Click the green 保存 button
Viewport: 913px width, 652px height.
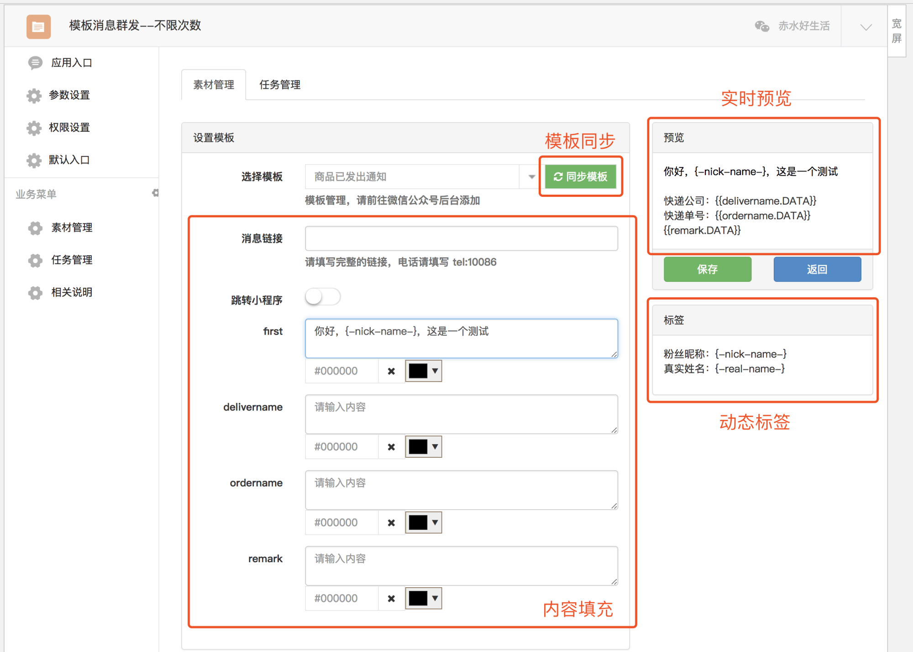point(707,269)
